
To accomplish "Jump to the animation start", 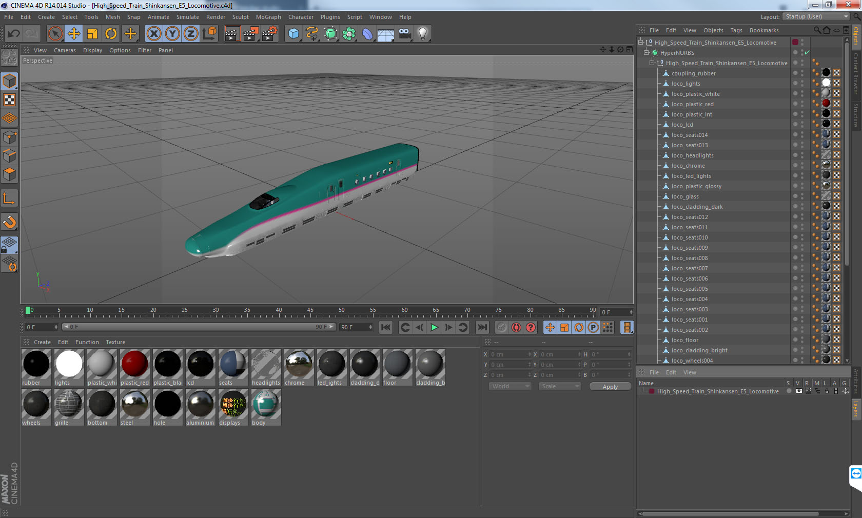I will tap(386, 327).
